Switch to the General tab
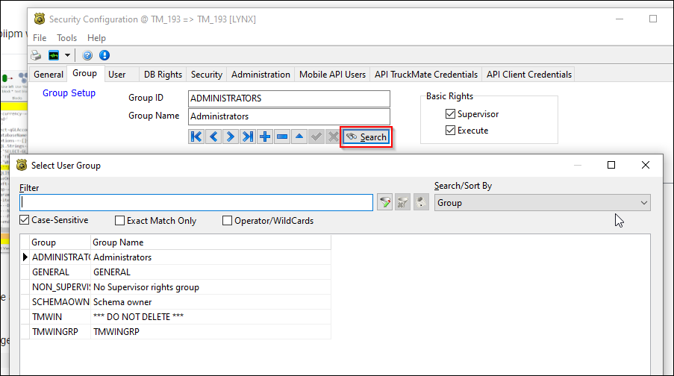674x376 pixels. [x=48, y=75]
